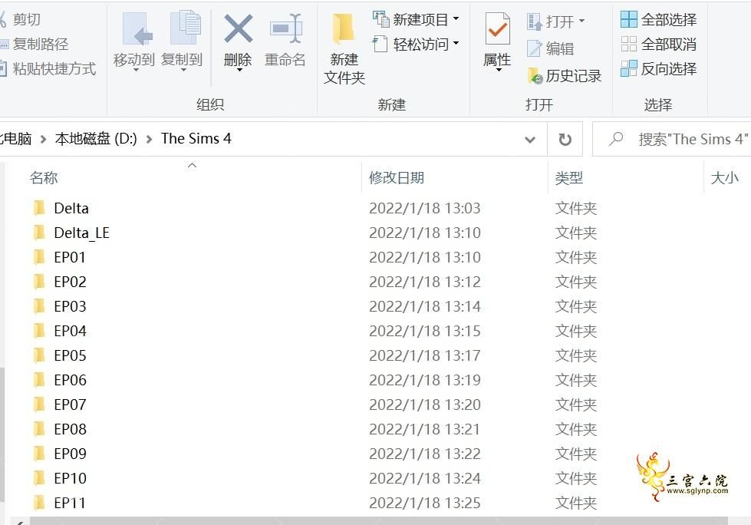Viewport: 751px width, 525px height.
Task: Click the date 2022/1/18 13:21
Action: tap(425, 429)
